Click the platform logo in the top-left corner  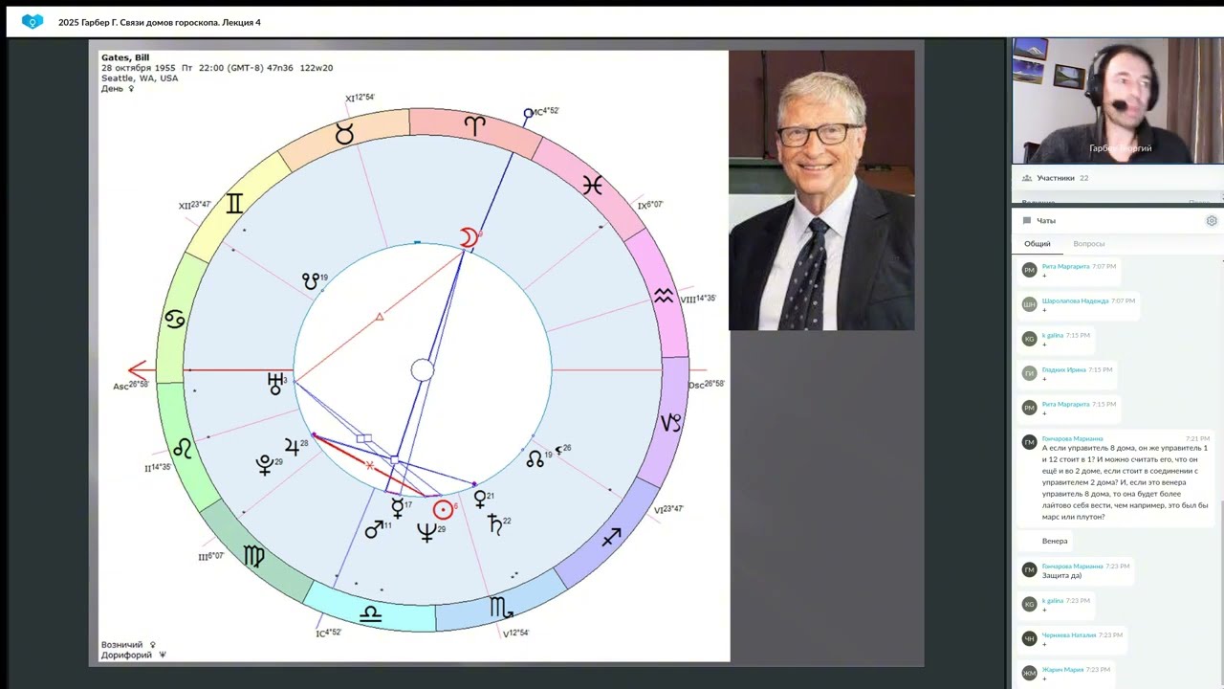[x=33, y=21]
